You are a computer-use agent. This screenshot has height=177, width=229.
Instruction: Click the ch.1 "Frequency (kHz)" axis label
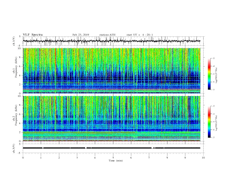click(x=16, y=67)
